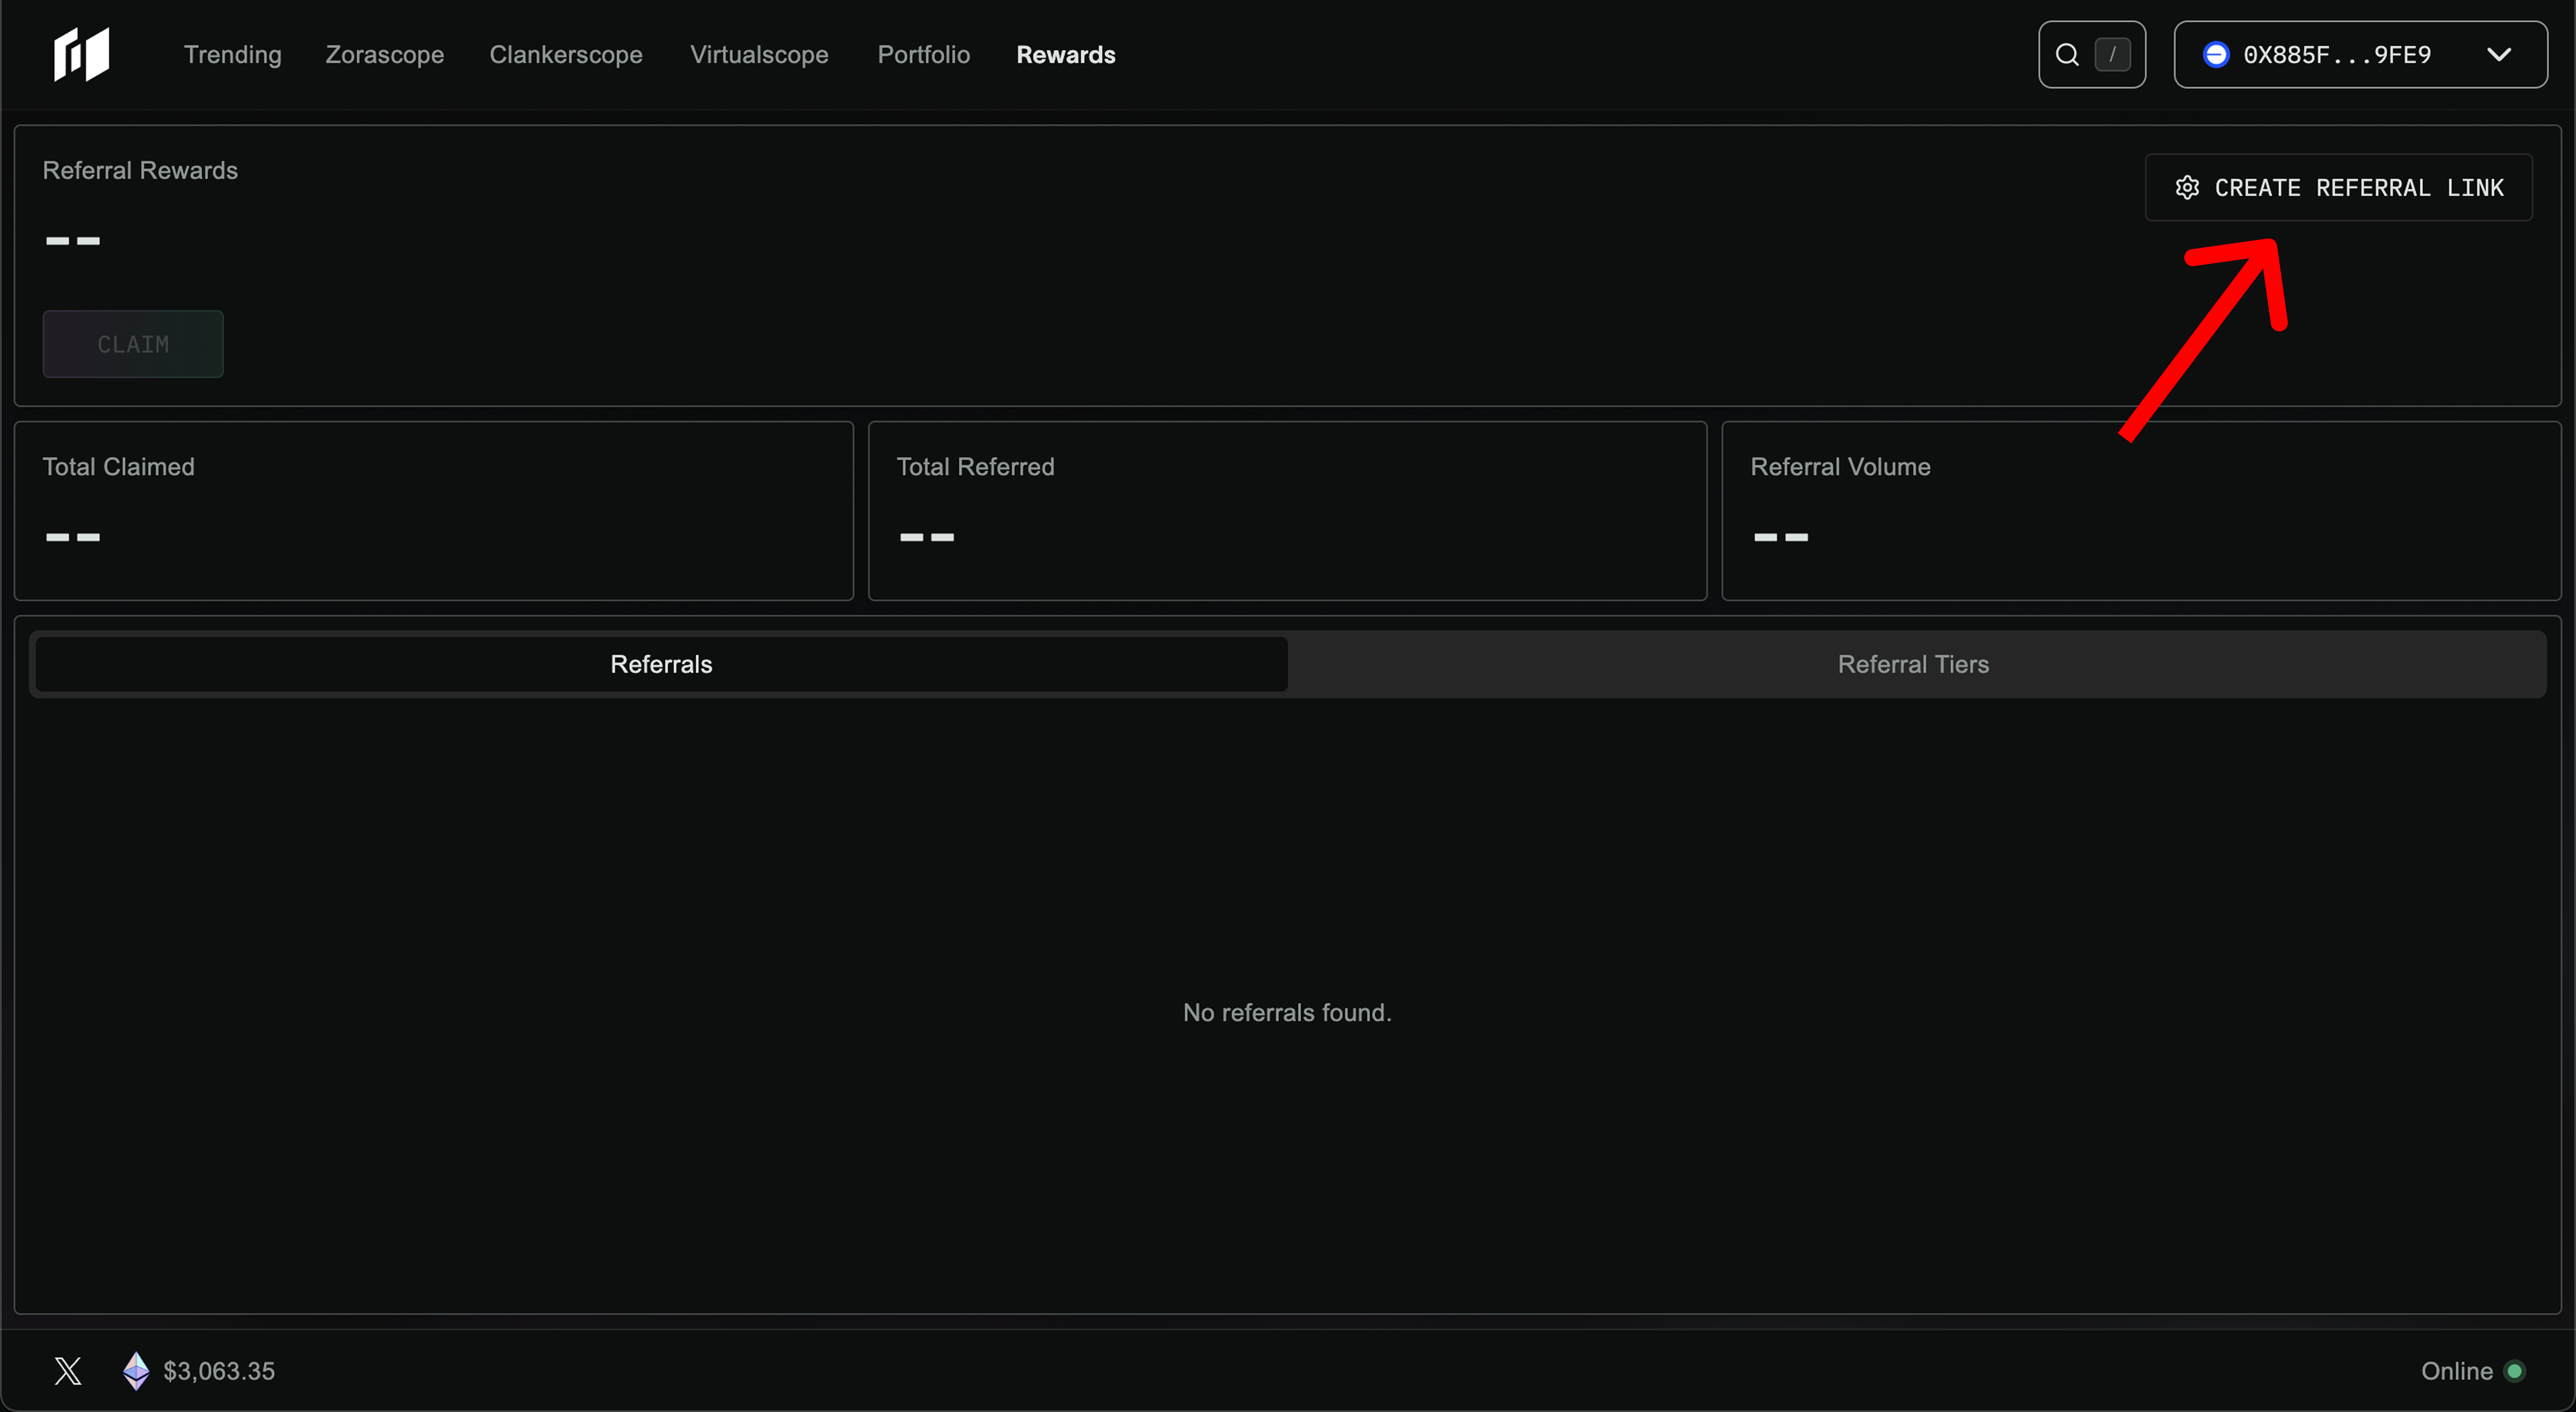2576x1412 pixels.
Task: Open the Portfolio page
Action: pos(923,55)
